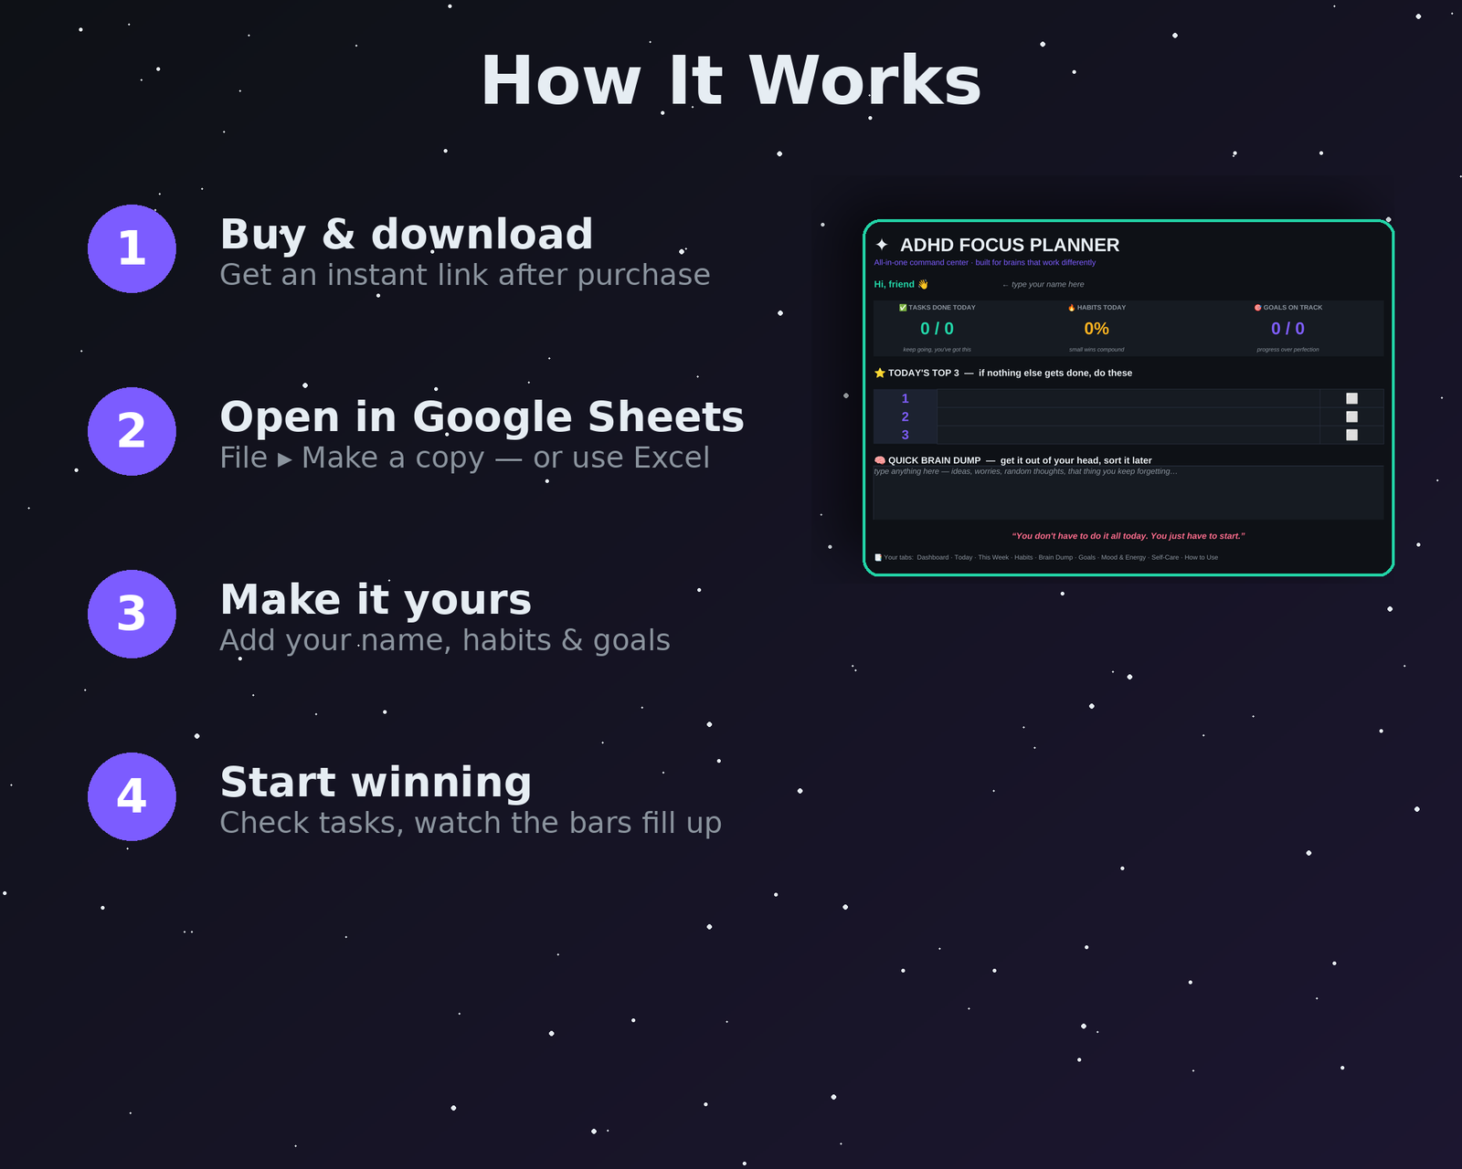Click the star icon before TODAY'S TOP 3

click(x=880, y=373)
